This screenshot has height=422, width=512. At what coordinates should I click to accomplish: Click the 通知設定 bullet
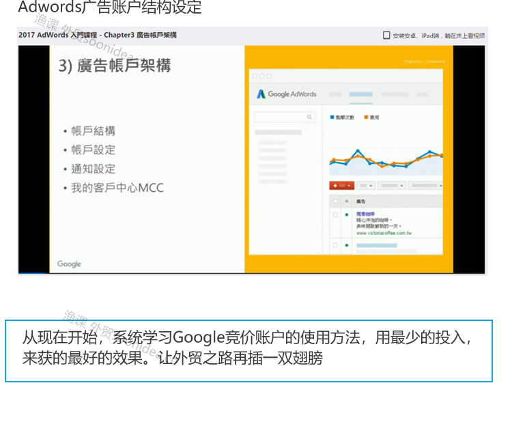(x=93, y=169)
